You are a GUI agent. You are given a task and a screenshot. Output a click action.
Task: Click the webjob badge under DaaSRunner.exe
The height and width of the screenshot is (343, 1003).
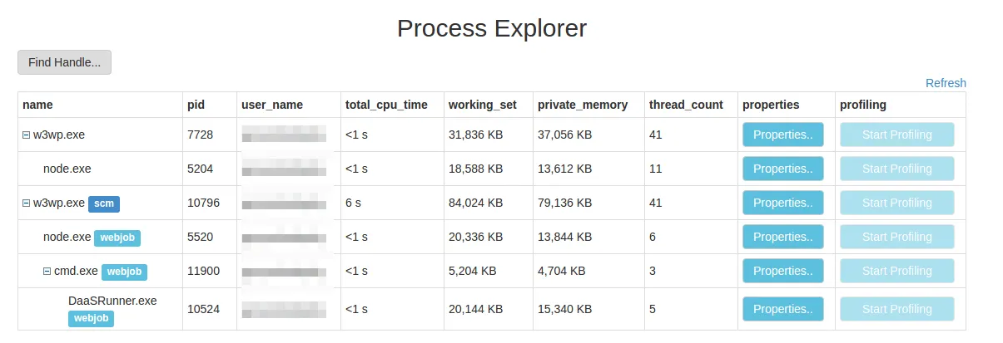[91, 318]
